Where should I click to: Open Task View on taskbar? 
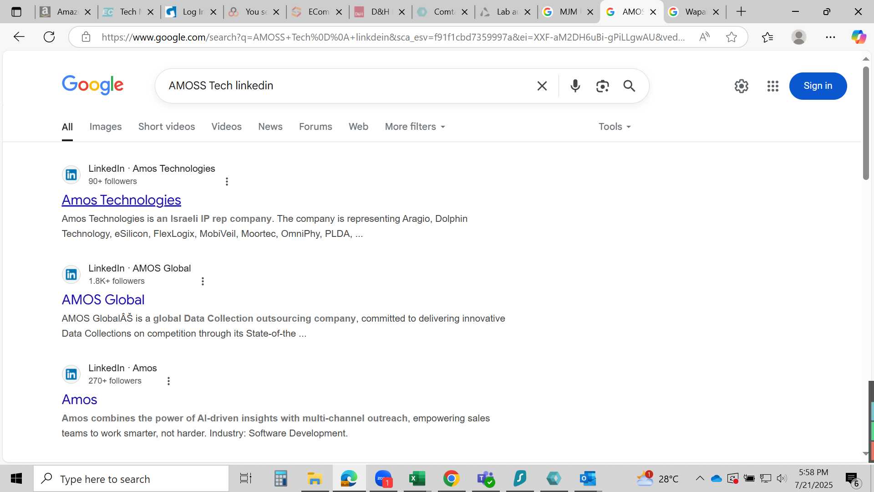[x=246, y=478]
